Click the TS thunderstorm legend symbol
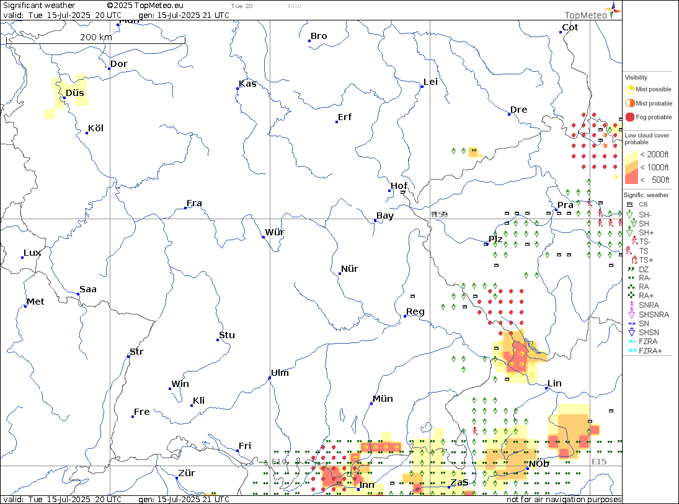This screenshot has width=679, height=504. (x=629, y=250)
